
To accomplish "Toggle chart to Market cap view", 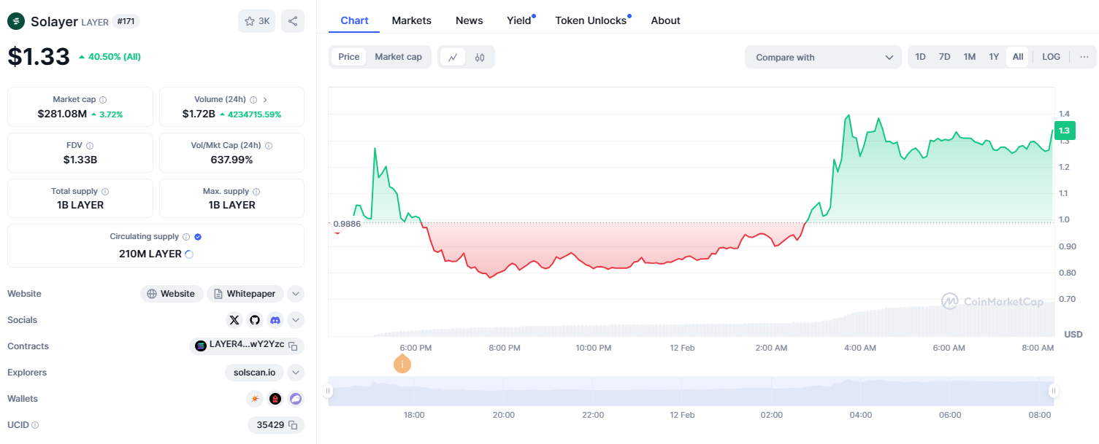I will tap(398, 57).
